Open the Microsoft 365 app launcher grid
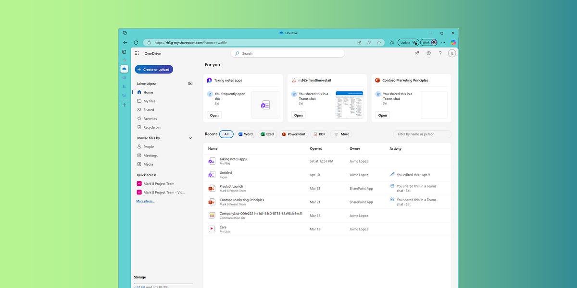 (137, 53)
